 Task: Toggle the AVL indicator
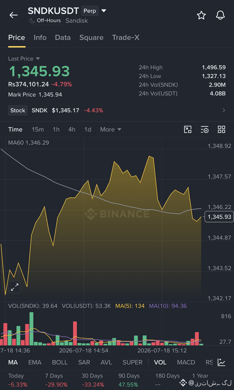click(x=106, y=362)
